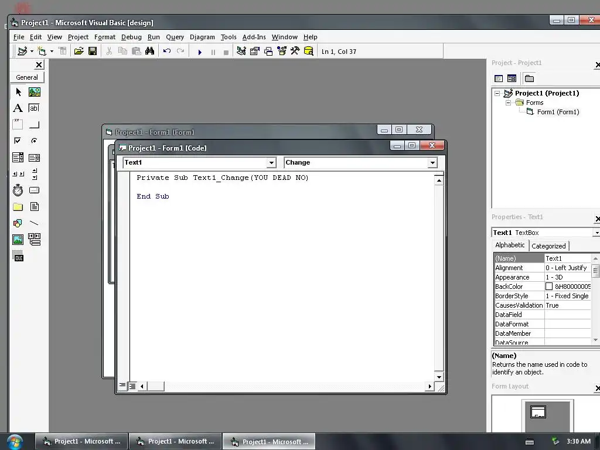Screen dimensions: 600x450
Task: Open Object Browser from toolbar
Action: pyautogui.click(x=282, y=51)
